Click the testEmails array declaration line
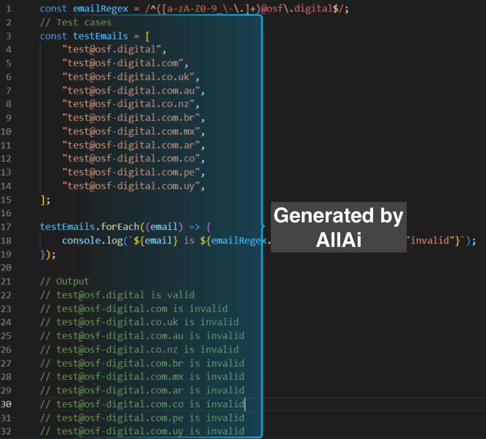 tap(95, 36)
